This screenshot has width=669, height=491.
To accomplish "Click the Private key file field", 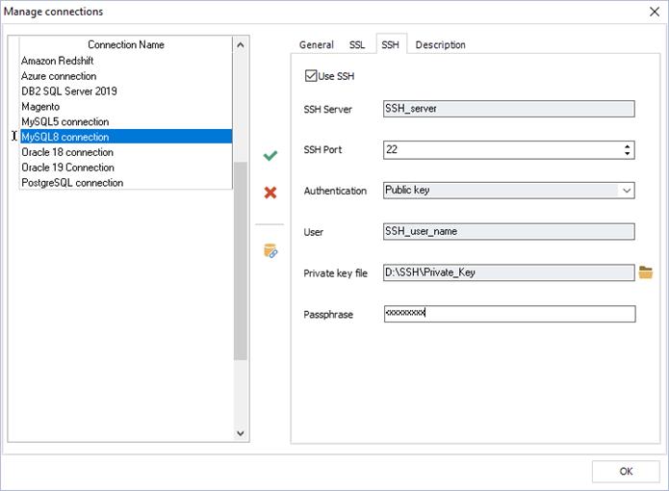I will 508,272.
